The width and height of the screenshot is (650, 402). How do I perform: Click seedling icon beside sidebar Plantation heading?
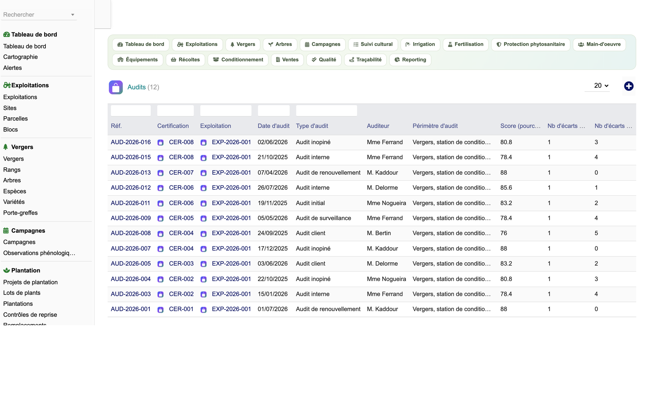click(x=6, y=270)
